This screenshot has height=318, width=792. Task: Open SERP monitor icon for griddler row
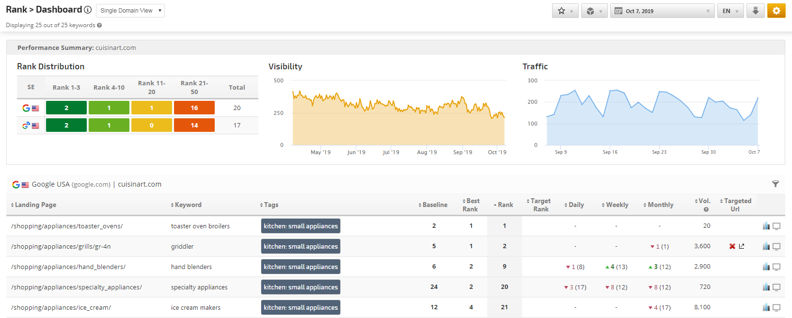point(776,247)
